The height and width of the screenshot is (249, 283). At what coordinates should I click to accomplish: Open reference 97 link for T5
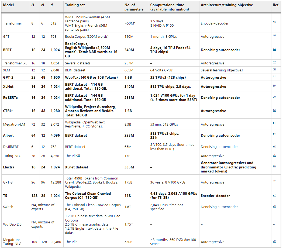[x=274, y=195]
